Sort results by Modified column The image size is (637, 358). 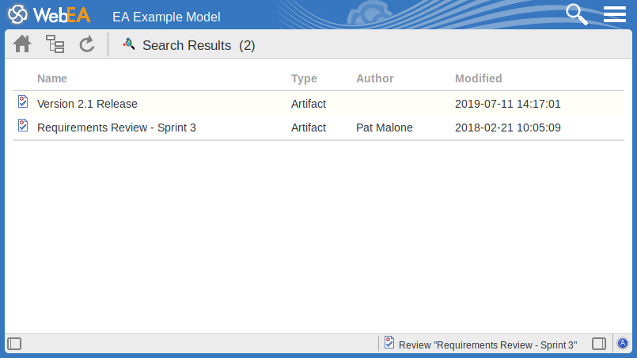478,78
